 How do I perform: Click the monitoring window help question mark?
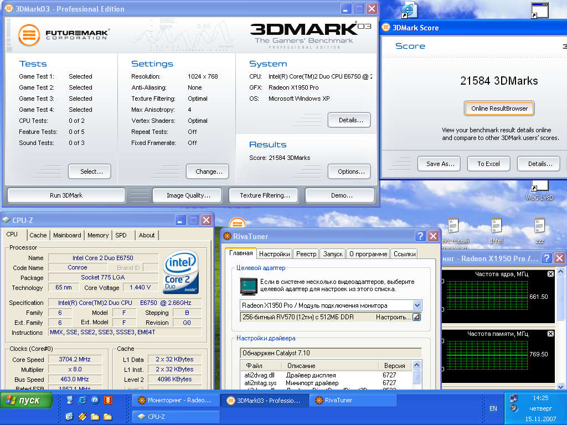[547, 258]
